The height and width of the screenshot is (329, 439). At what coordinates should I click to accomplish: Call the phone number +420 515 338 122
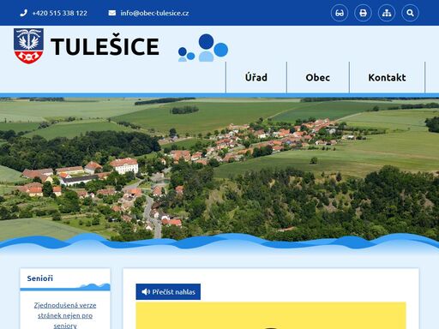59,13
